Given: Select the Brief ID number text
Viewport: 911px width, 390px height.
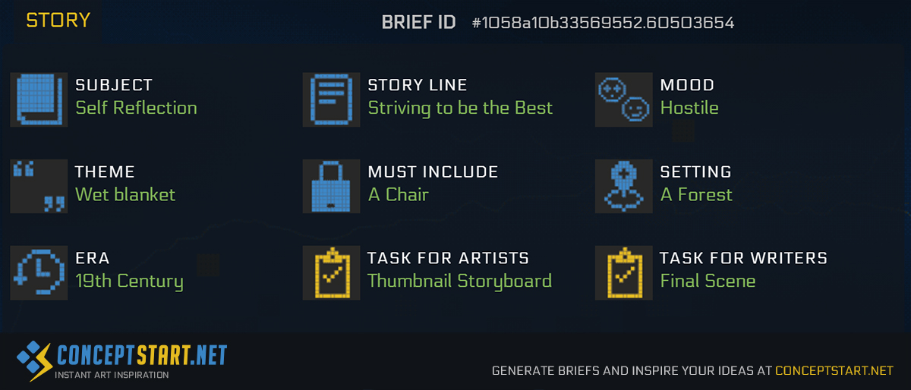Looking at the screenshot, I should pyautogui.click(x=603, y=23).
